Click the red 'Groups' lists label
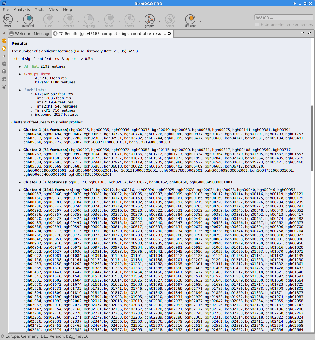Screen dimensions: 315x340 tap(37, 74)
